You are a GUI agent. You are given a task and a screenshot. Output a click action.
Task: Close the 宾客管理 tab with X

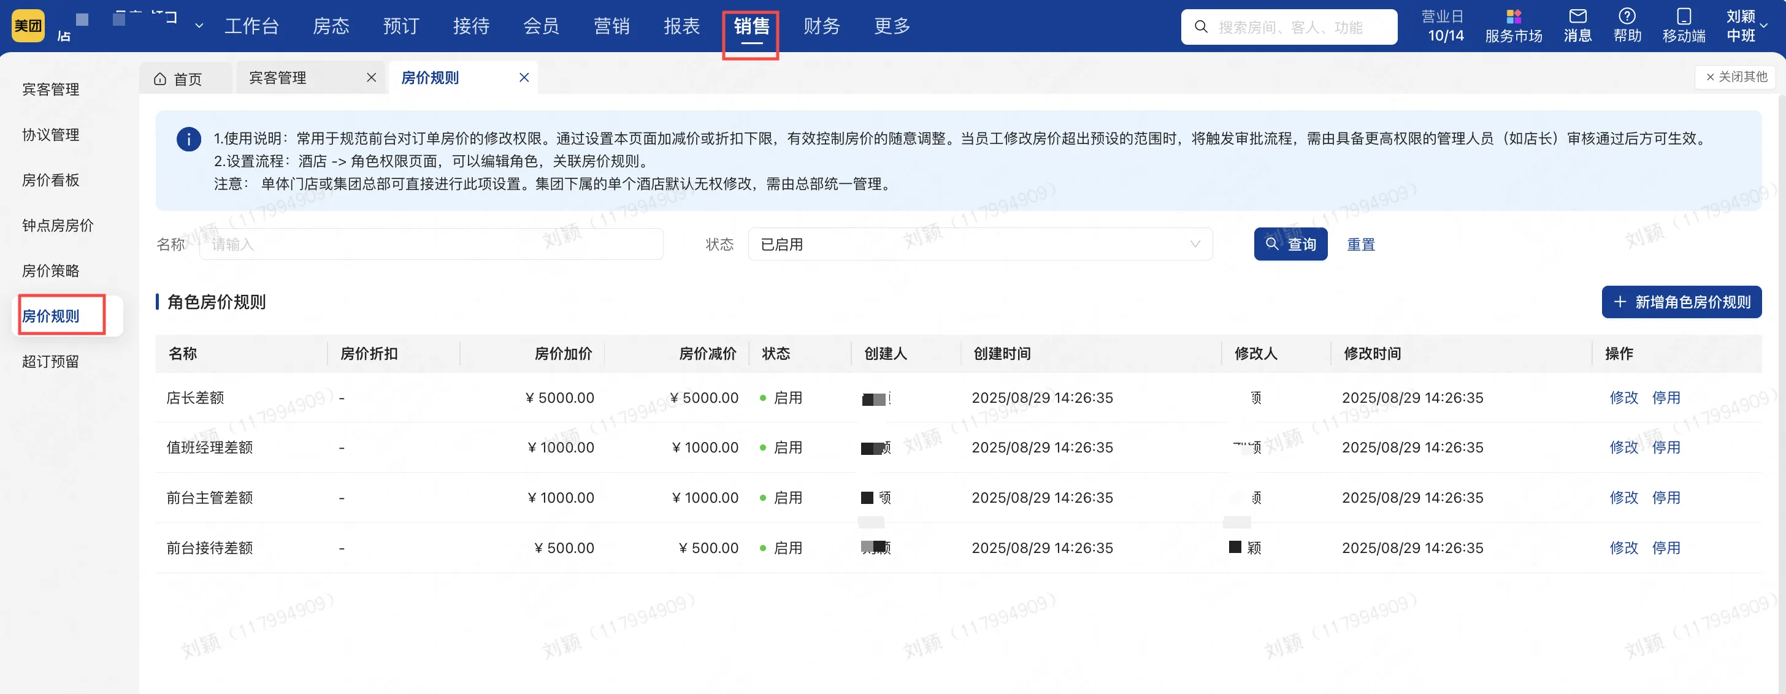[372, 78]
